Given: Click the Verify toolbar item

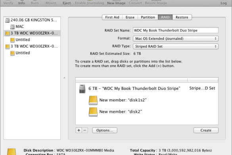Looking at the screenshot, I should [8, 3].
